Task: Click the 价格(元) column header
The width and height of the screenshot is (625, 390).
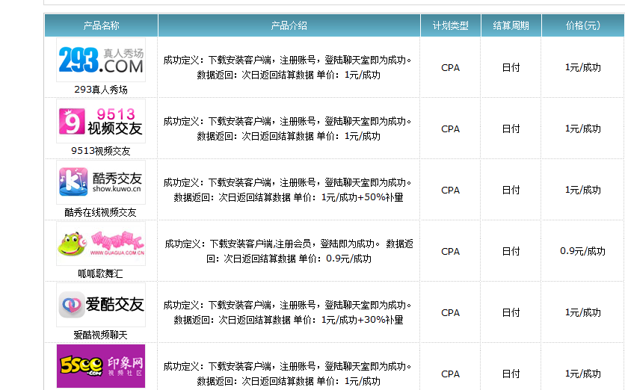Action: pyautogui.click(x=582, y=25)
